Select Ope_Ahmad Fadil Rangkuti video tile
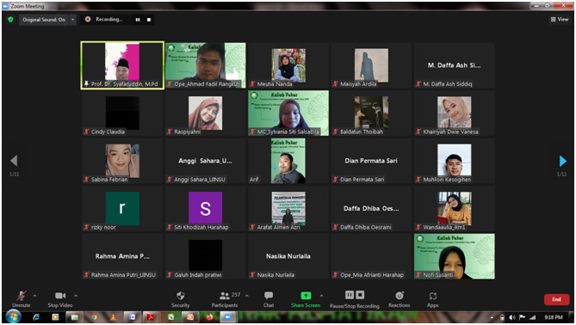Image resolution: width=576 pixels, height=325 pixels. [206, 65]
